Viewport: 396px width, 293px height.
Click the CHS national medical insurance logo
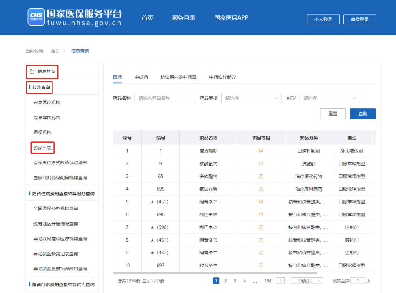pos(36,17)
